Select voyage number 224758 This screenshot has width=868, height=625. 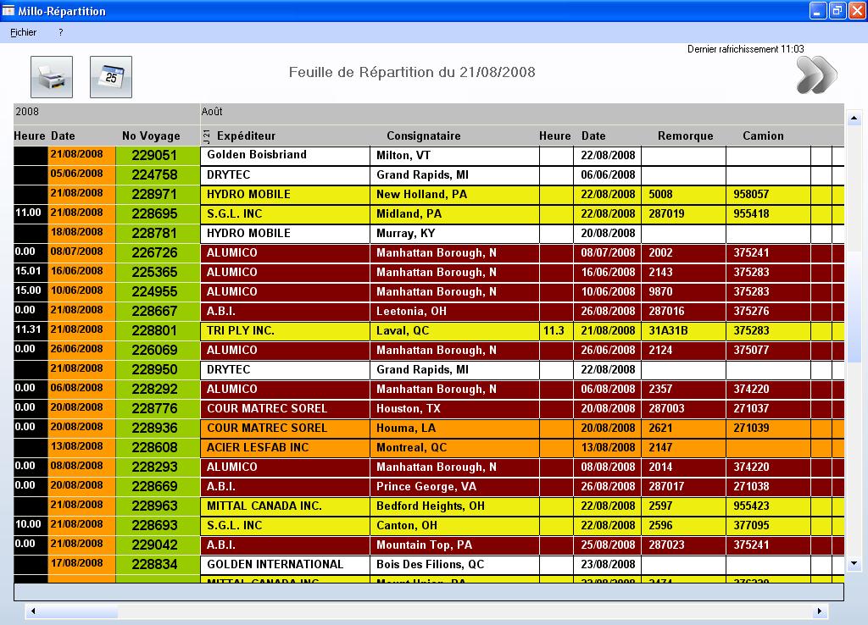tap(157, 174)
